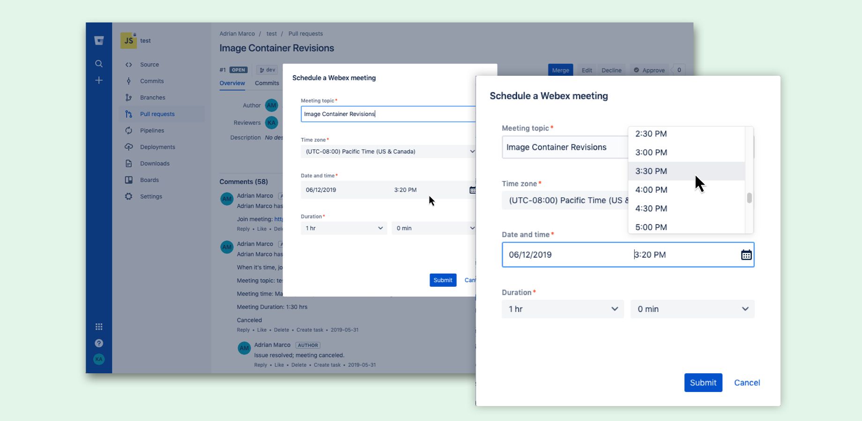The width and height of the screenshot is (862, 421).
Task: Click the time list scrollbar thumb
Action: click(750, 198)
